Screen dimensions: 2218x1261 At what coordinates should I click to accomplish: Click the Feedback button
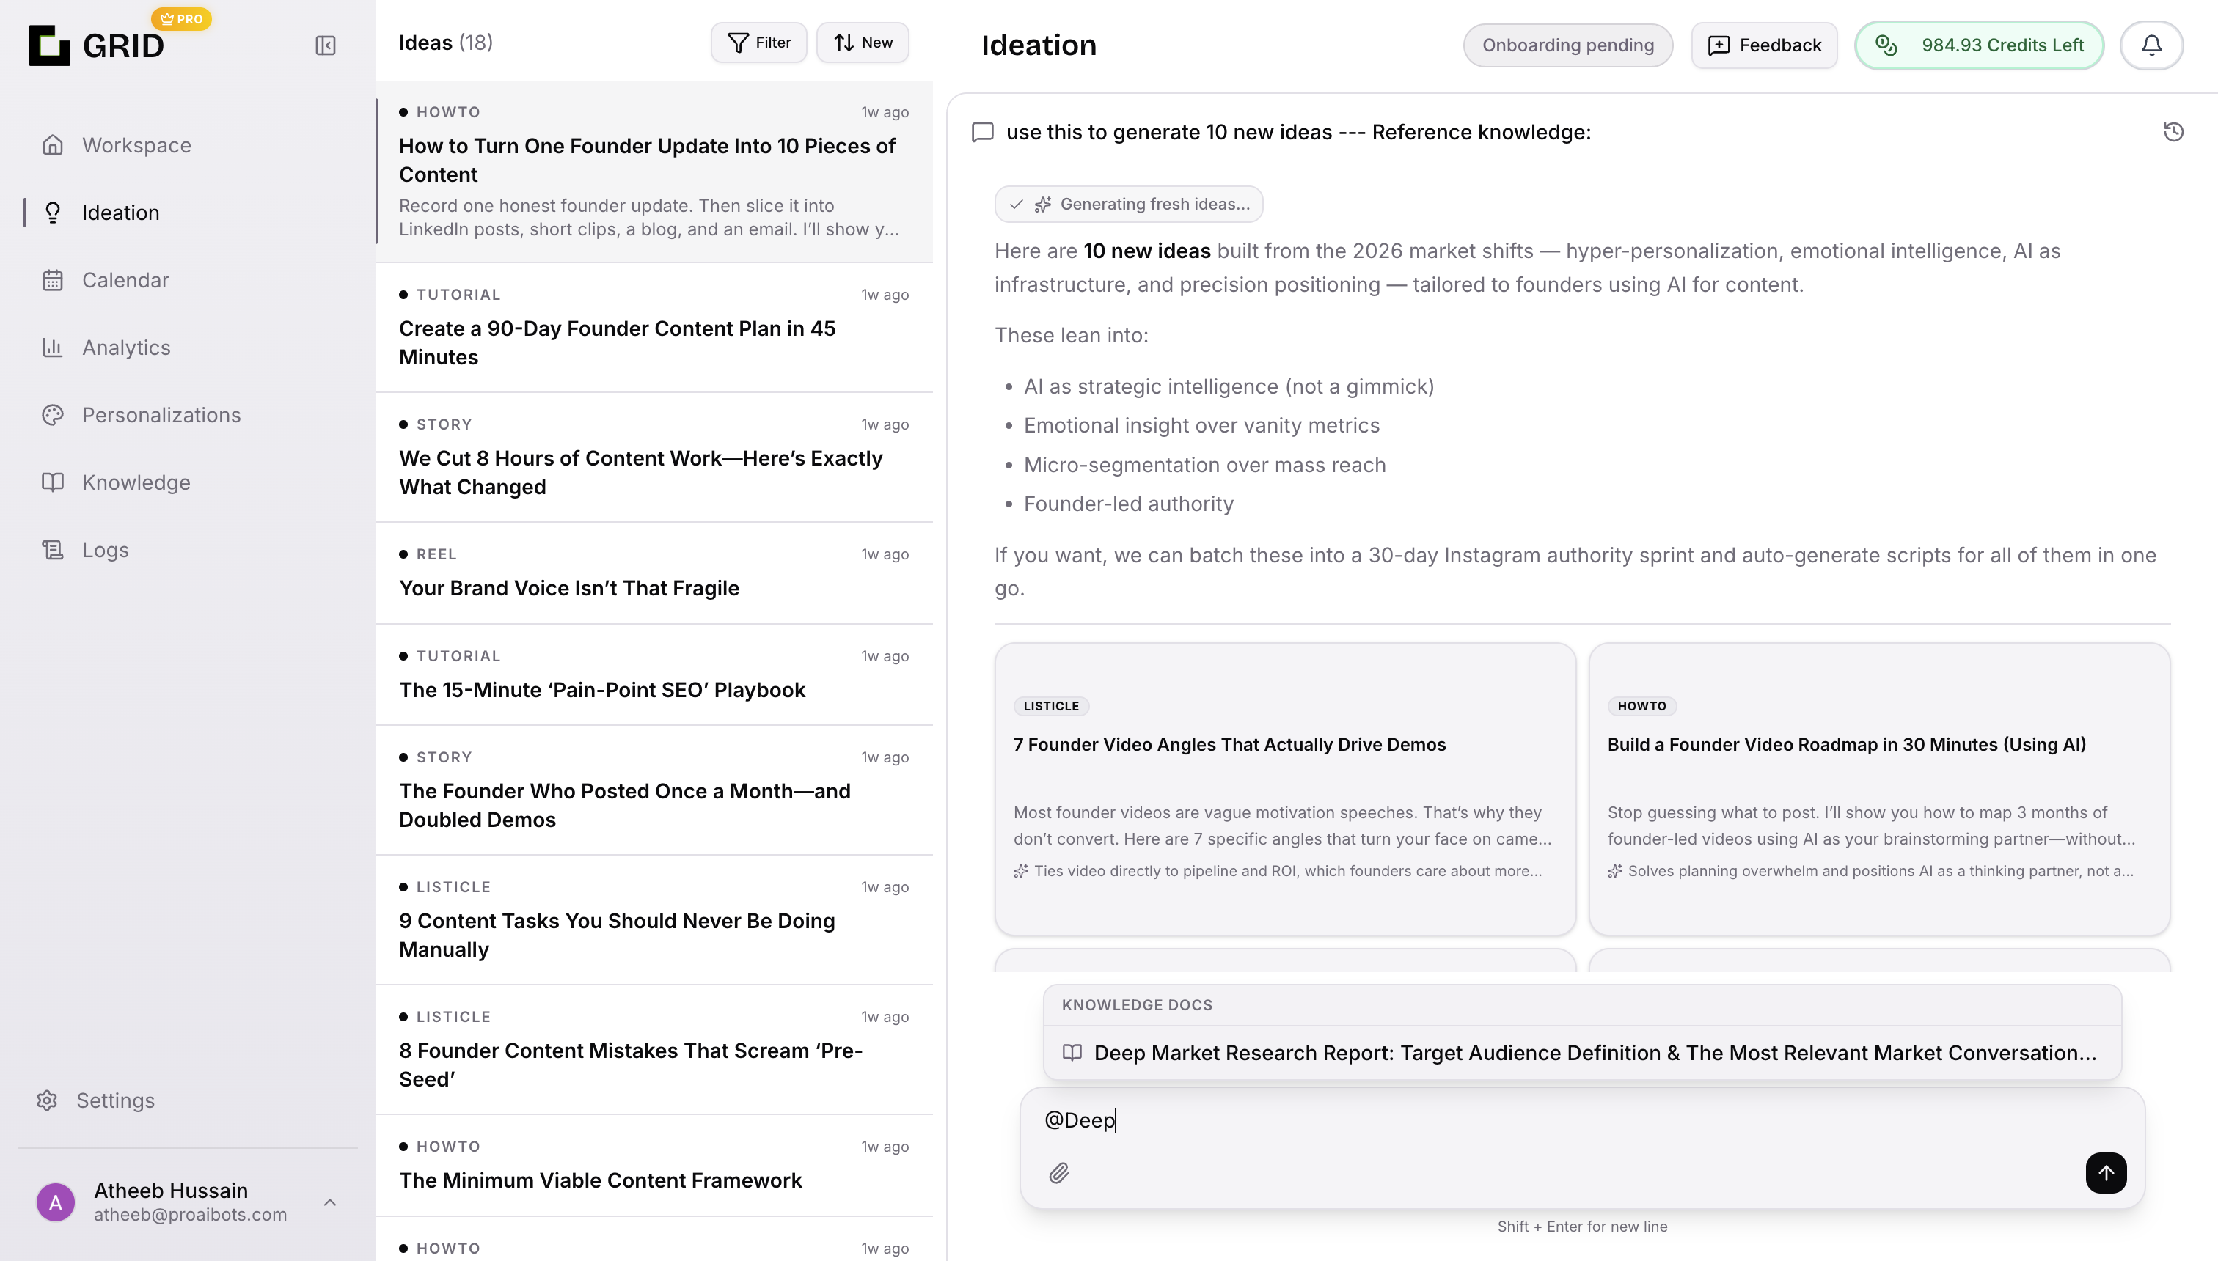pos(1763,45)
